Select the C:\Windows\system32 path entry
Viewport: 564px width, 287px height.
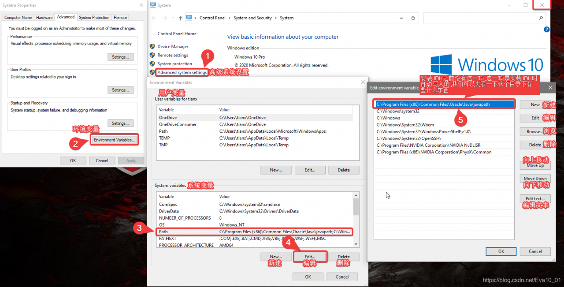(x=444, y=111)
